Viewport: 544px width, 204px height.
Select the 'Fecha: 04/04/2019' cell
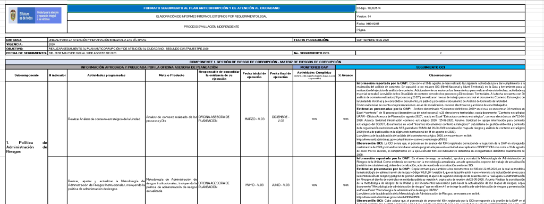tap(440, 23)
